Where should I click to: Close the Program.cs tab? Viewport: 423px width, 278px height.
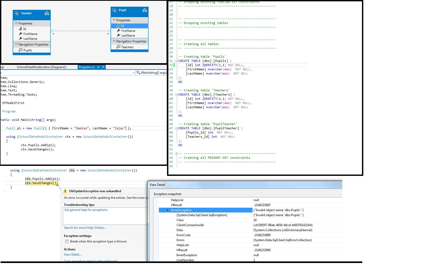coord(103,67)
